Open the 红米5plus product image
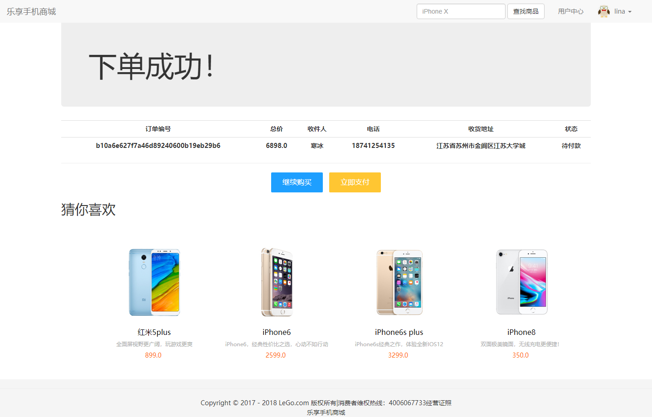This screenshot has width=652, height=417. click(154, 282)
